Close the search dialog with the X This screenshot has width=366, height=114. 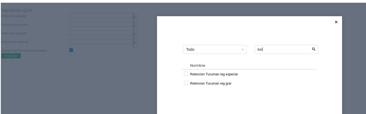[x=336, y=22]
